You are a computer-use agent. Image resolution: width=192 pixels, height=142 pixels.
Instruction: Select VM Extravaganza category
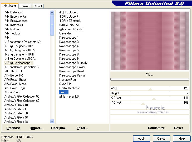pyautogui.click(x=16, y=21)
